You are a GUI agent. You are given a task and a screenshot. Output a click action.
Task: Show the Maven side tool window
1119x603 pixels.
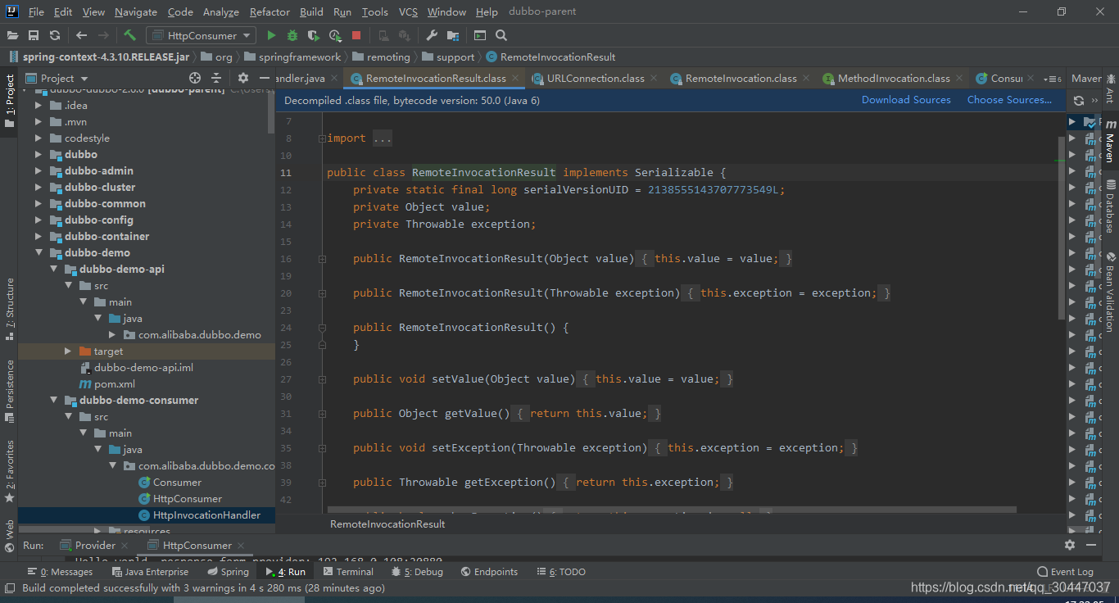(x=1110, y=141)
